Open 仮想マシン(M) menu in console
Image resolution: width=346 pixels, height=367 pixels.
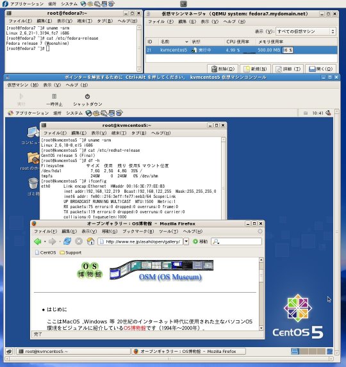point(22,85)
